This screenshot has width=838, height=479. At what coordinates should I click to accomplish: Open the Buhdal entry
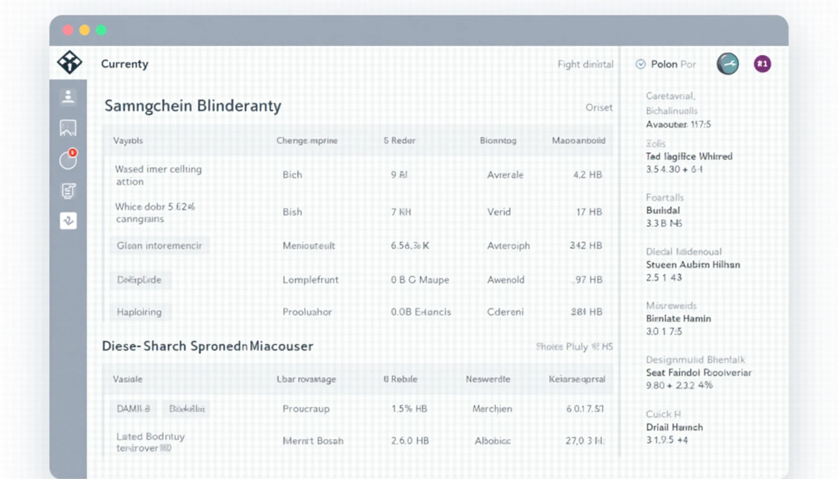(663, 210)
